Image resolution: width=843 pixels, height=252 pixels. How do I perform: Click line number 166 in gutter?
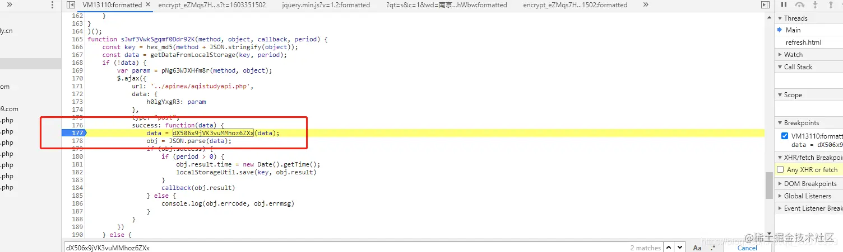tap(77, 47)
